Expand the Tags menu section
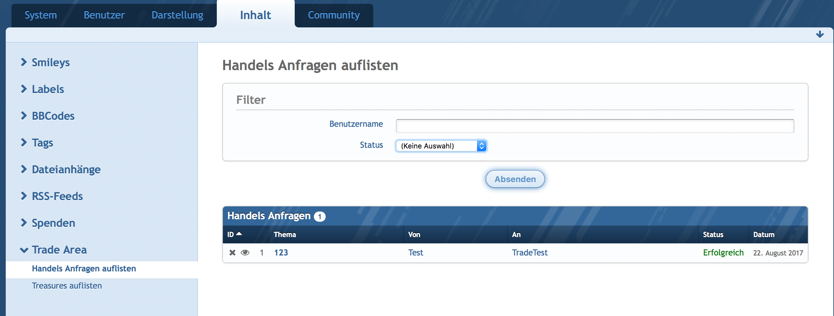The width and height of the screenshot is (834, 316). 37,143
